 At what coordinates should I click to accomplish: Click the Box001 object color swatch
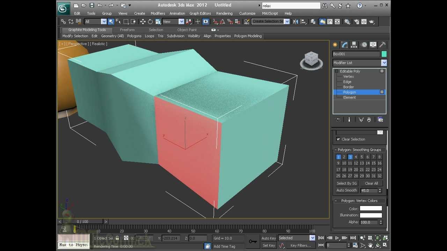[x=384, y=54]
